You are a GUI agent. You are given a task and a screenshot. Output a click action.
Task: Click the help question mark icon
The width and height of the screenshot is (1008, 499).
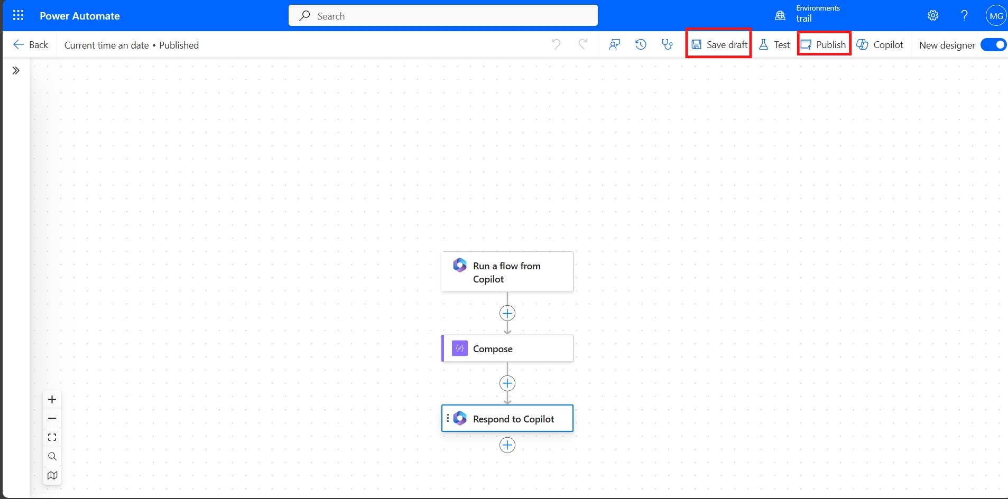tap(964, 16)
